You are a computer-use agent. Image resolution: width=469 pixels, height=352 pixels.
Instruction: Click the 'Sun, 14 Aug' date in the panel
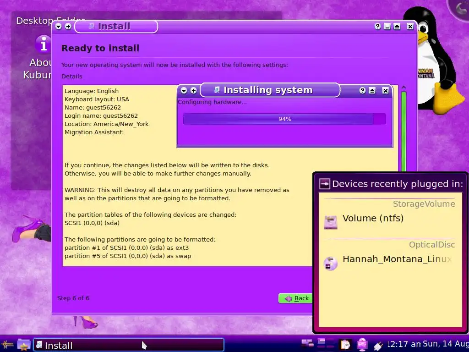click(x=446, y=344)
